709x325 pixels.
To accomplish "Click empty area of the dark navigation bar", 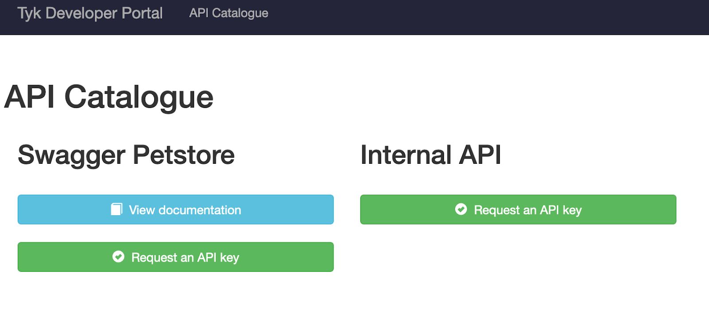I will [x=487, y=17].
